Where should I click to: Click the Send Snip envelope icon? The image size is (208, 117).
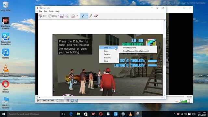73,16
